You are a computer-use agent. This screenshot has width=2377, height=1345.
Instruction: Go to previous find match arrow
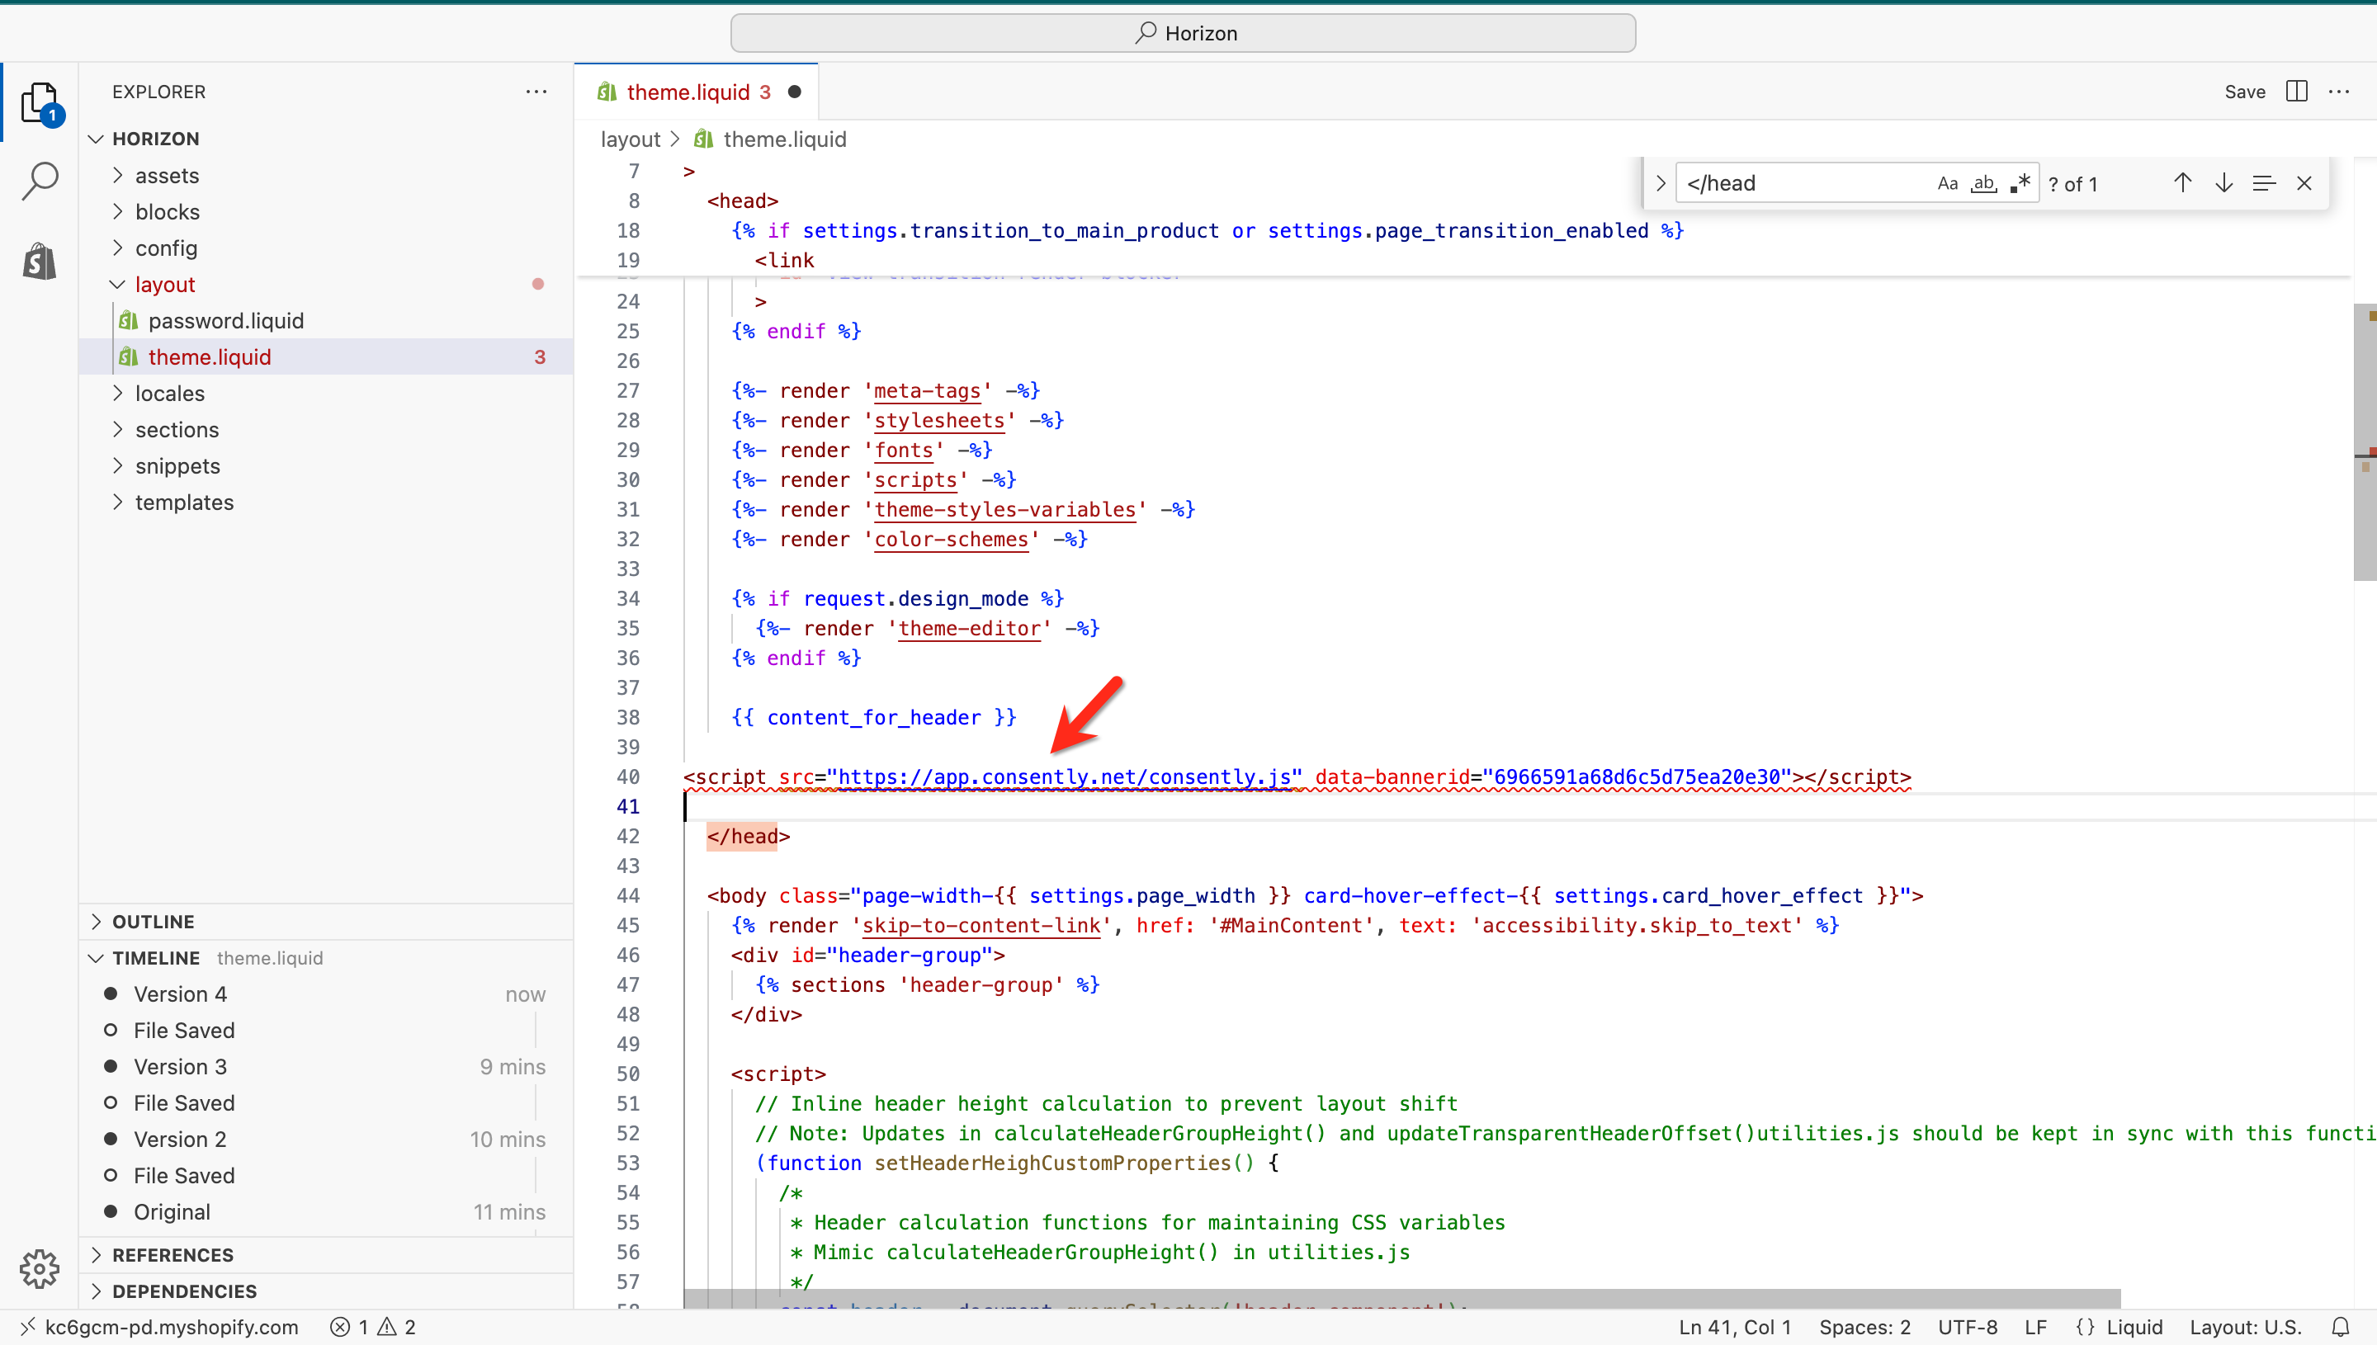[x=2182, y=183]
